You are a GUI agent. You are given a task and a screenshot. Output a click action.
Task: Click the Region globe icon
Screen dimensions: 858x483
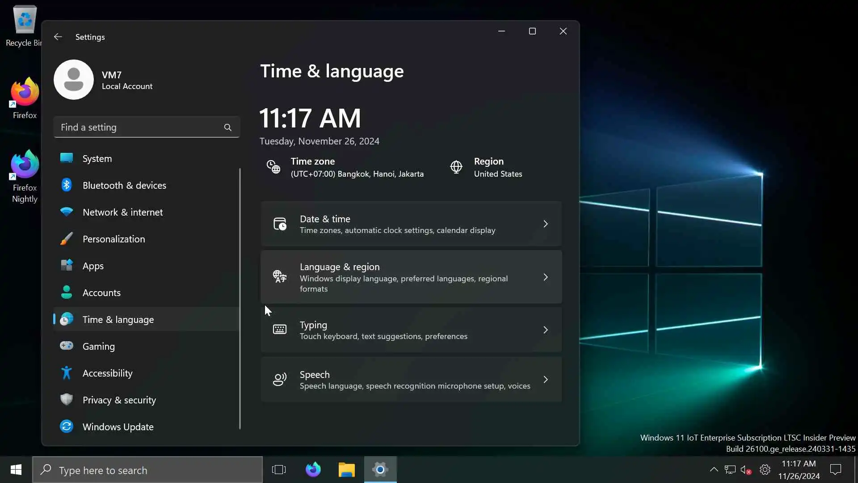(456, 167)
